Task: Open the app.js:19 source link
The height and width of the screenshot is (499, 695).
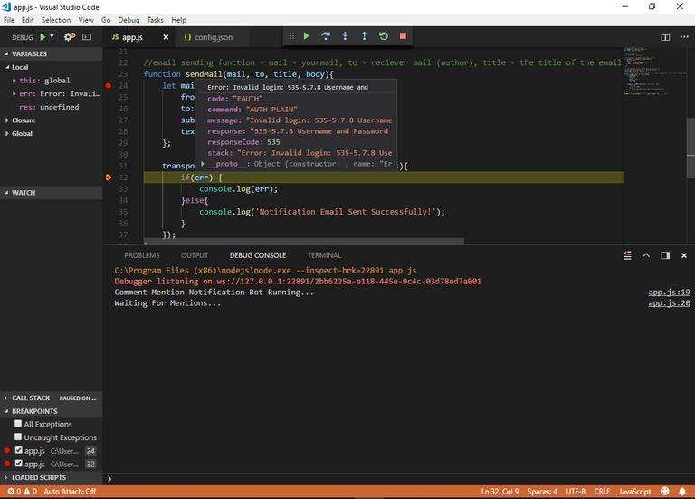Action: 669,293
